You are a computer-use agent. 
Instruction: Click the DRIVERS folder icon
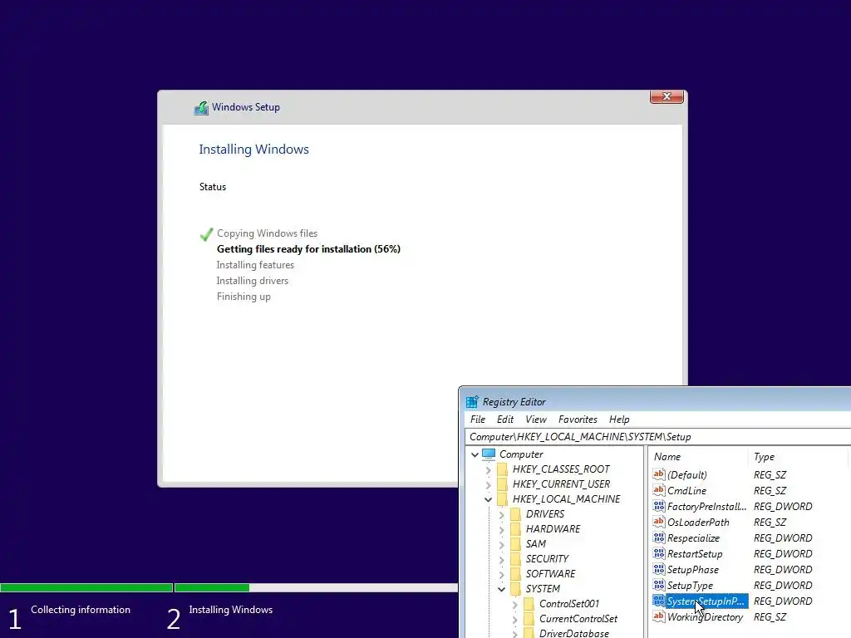[x=515, y=513]
